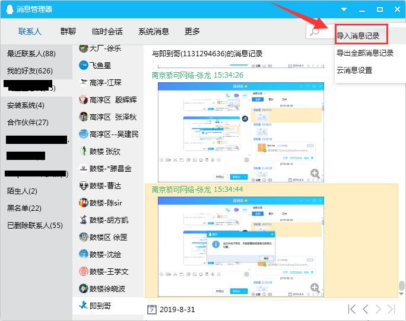
Task: Go to previous page of records
Action: [366, 309]
